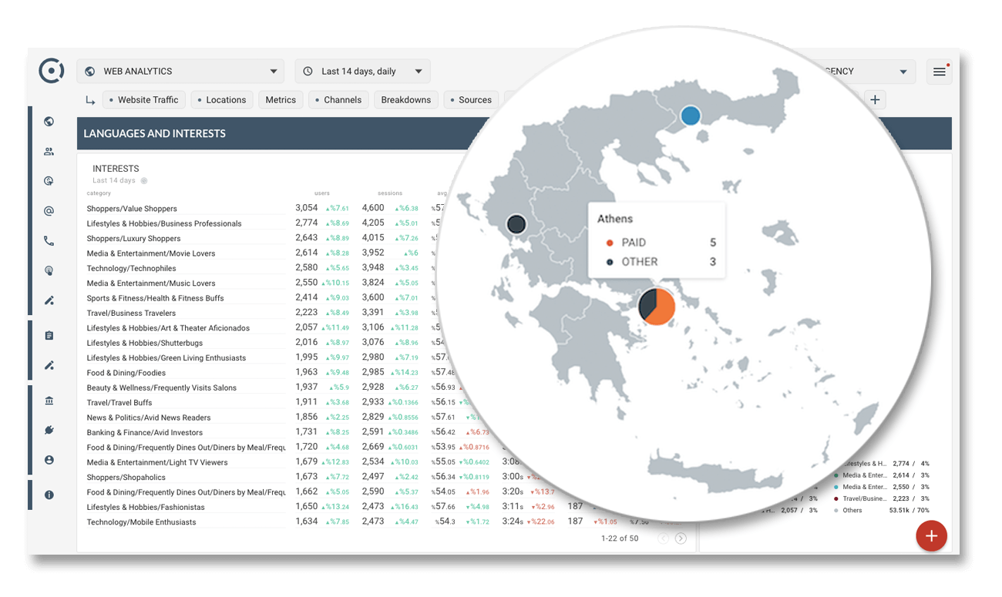
Task: Switch to the Website Traffic tab
Action: point(143,100)
